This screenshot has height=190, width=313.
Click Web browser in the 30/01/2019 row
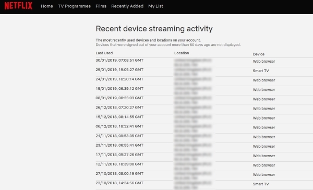(x=264, y=62)
